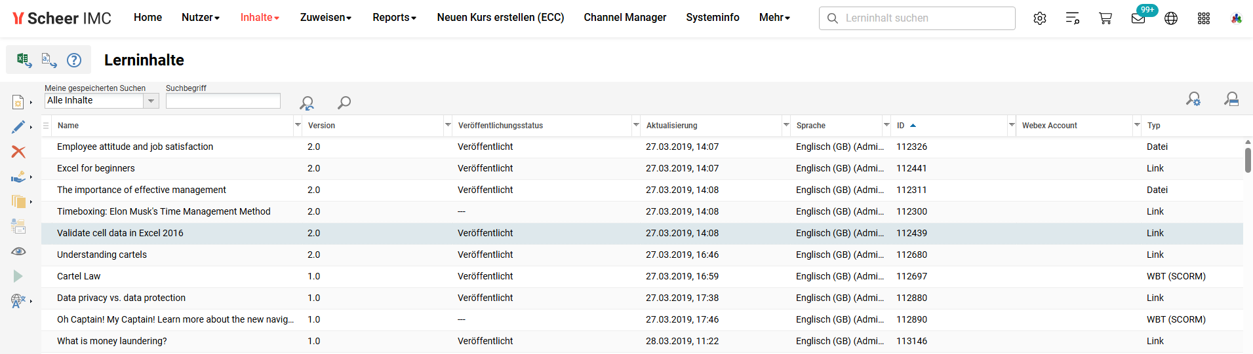
Task: Open the Version column filter arrow
Action: click(x=448, y=125)
